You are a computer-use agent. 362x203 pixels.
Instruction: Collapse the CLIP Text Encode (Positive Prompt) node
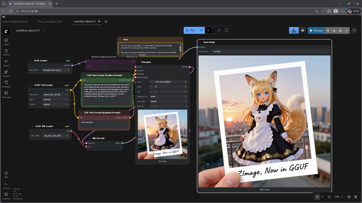(x=84, y=75)
